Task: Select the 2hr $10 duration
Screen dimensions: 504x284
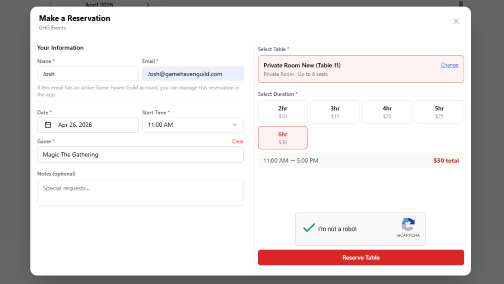Action: 282,112
